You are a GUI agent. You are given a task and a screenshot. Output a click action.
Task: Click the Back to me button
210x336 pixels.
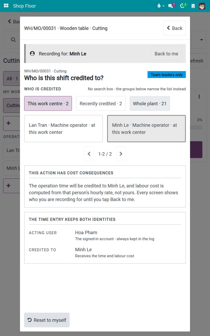pos(166,54)
